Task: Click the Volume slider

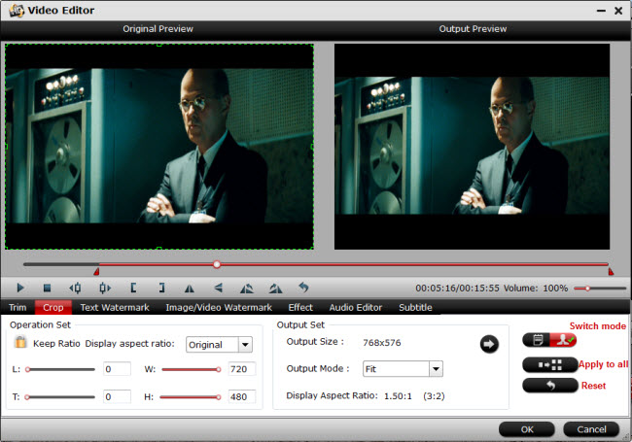Action: (x=600, y=289)
